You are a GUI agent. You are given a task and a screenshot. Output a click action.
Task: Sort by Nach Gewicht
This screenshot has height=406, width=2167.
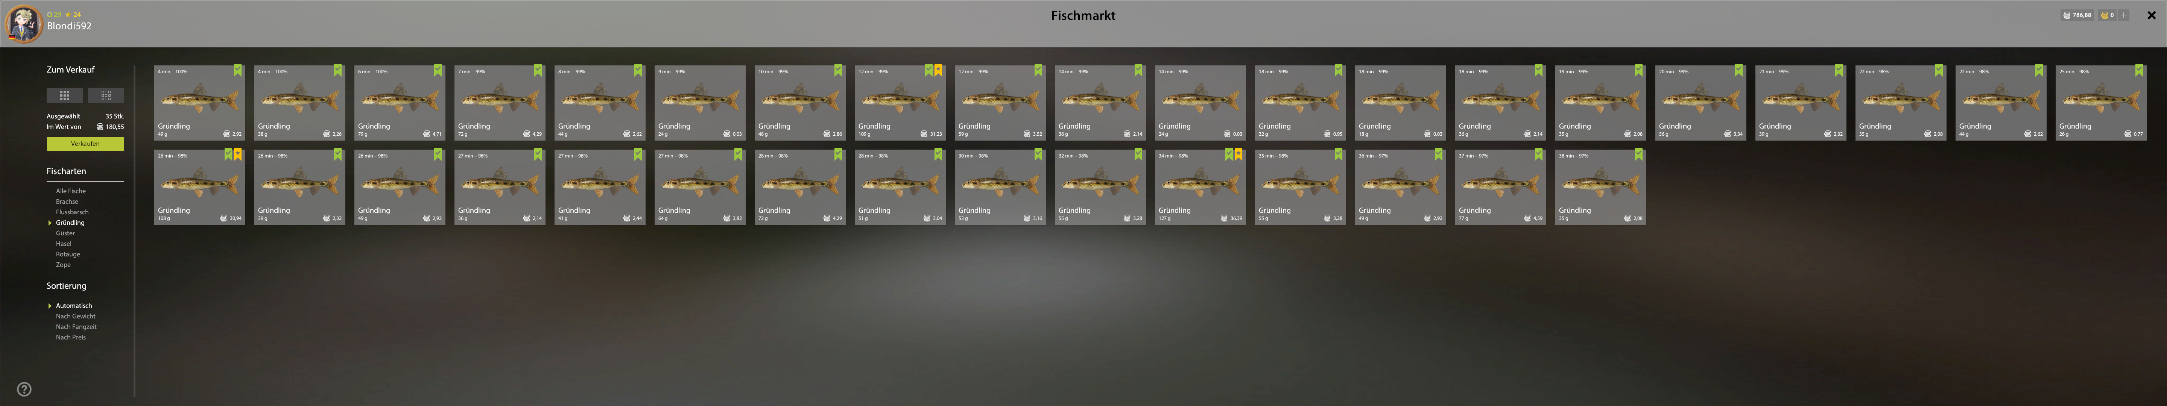[x=76, y=316]
